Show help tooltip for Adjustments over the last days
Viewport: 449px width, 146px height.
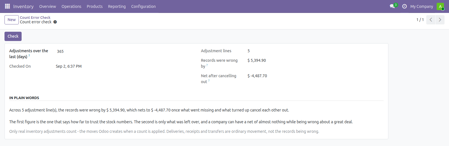(x=29, y=56)
